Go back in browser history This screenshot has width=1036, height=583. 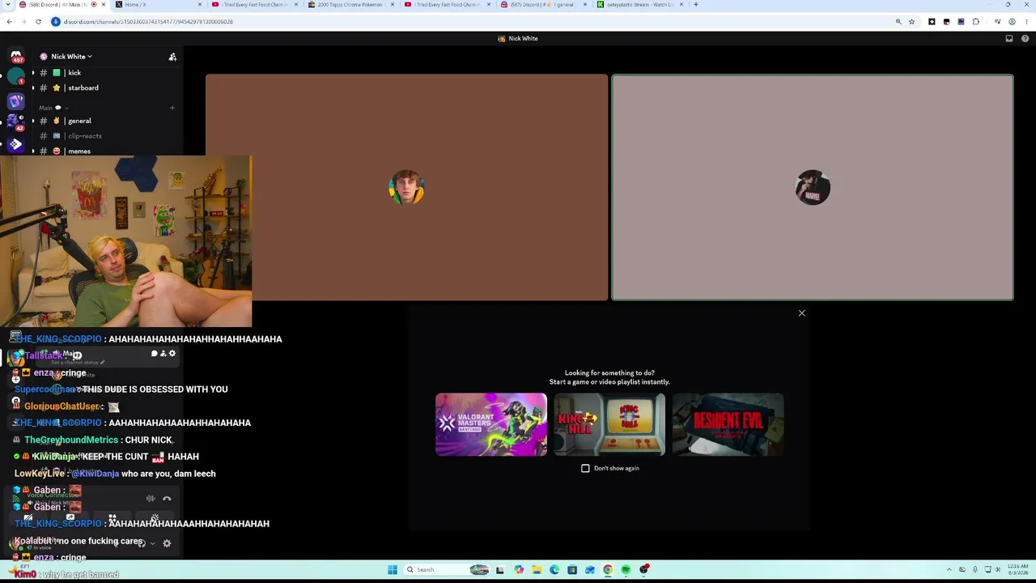click(9, 22)
